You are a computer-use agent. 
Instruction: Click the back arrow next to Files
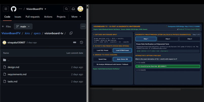coord(3,26)
